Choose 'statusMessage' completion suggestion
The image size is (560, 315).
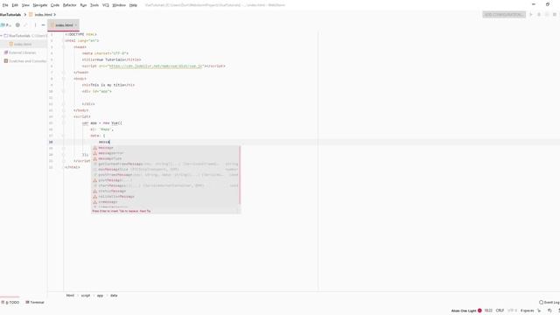165,191
